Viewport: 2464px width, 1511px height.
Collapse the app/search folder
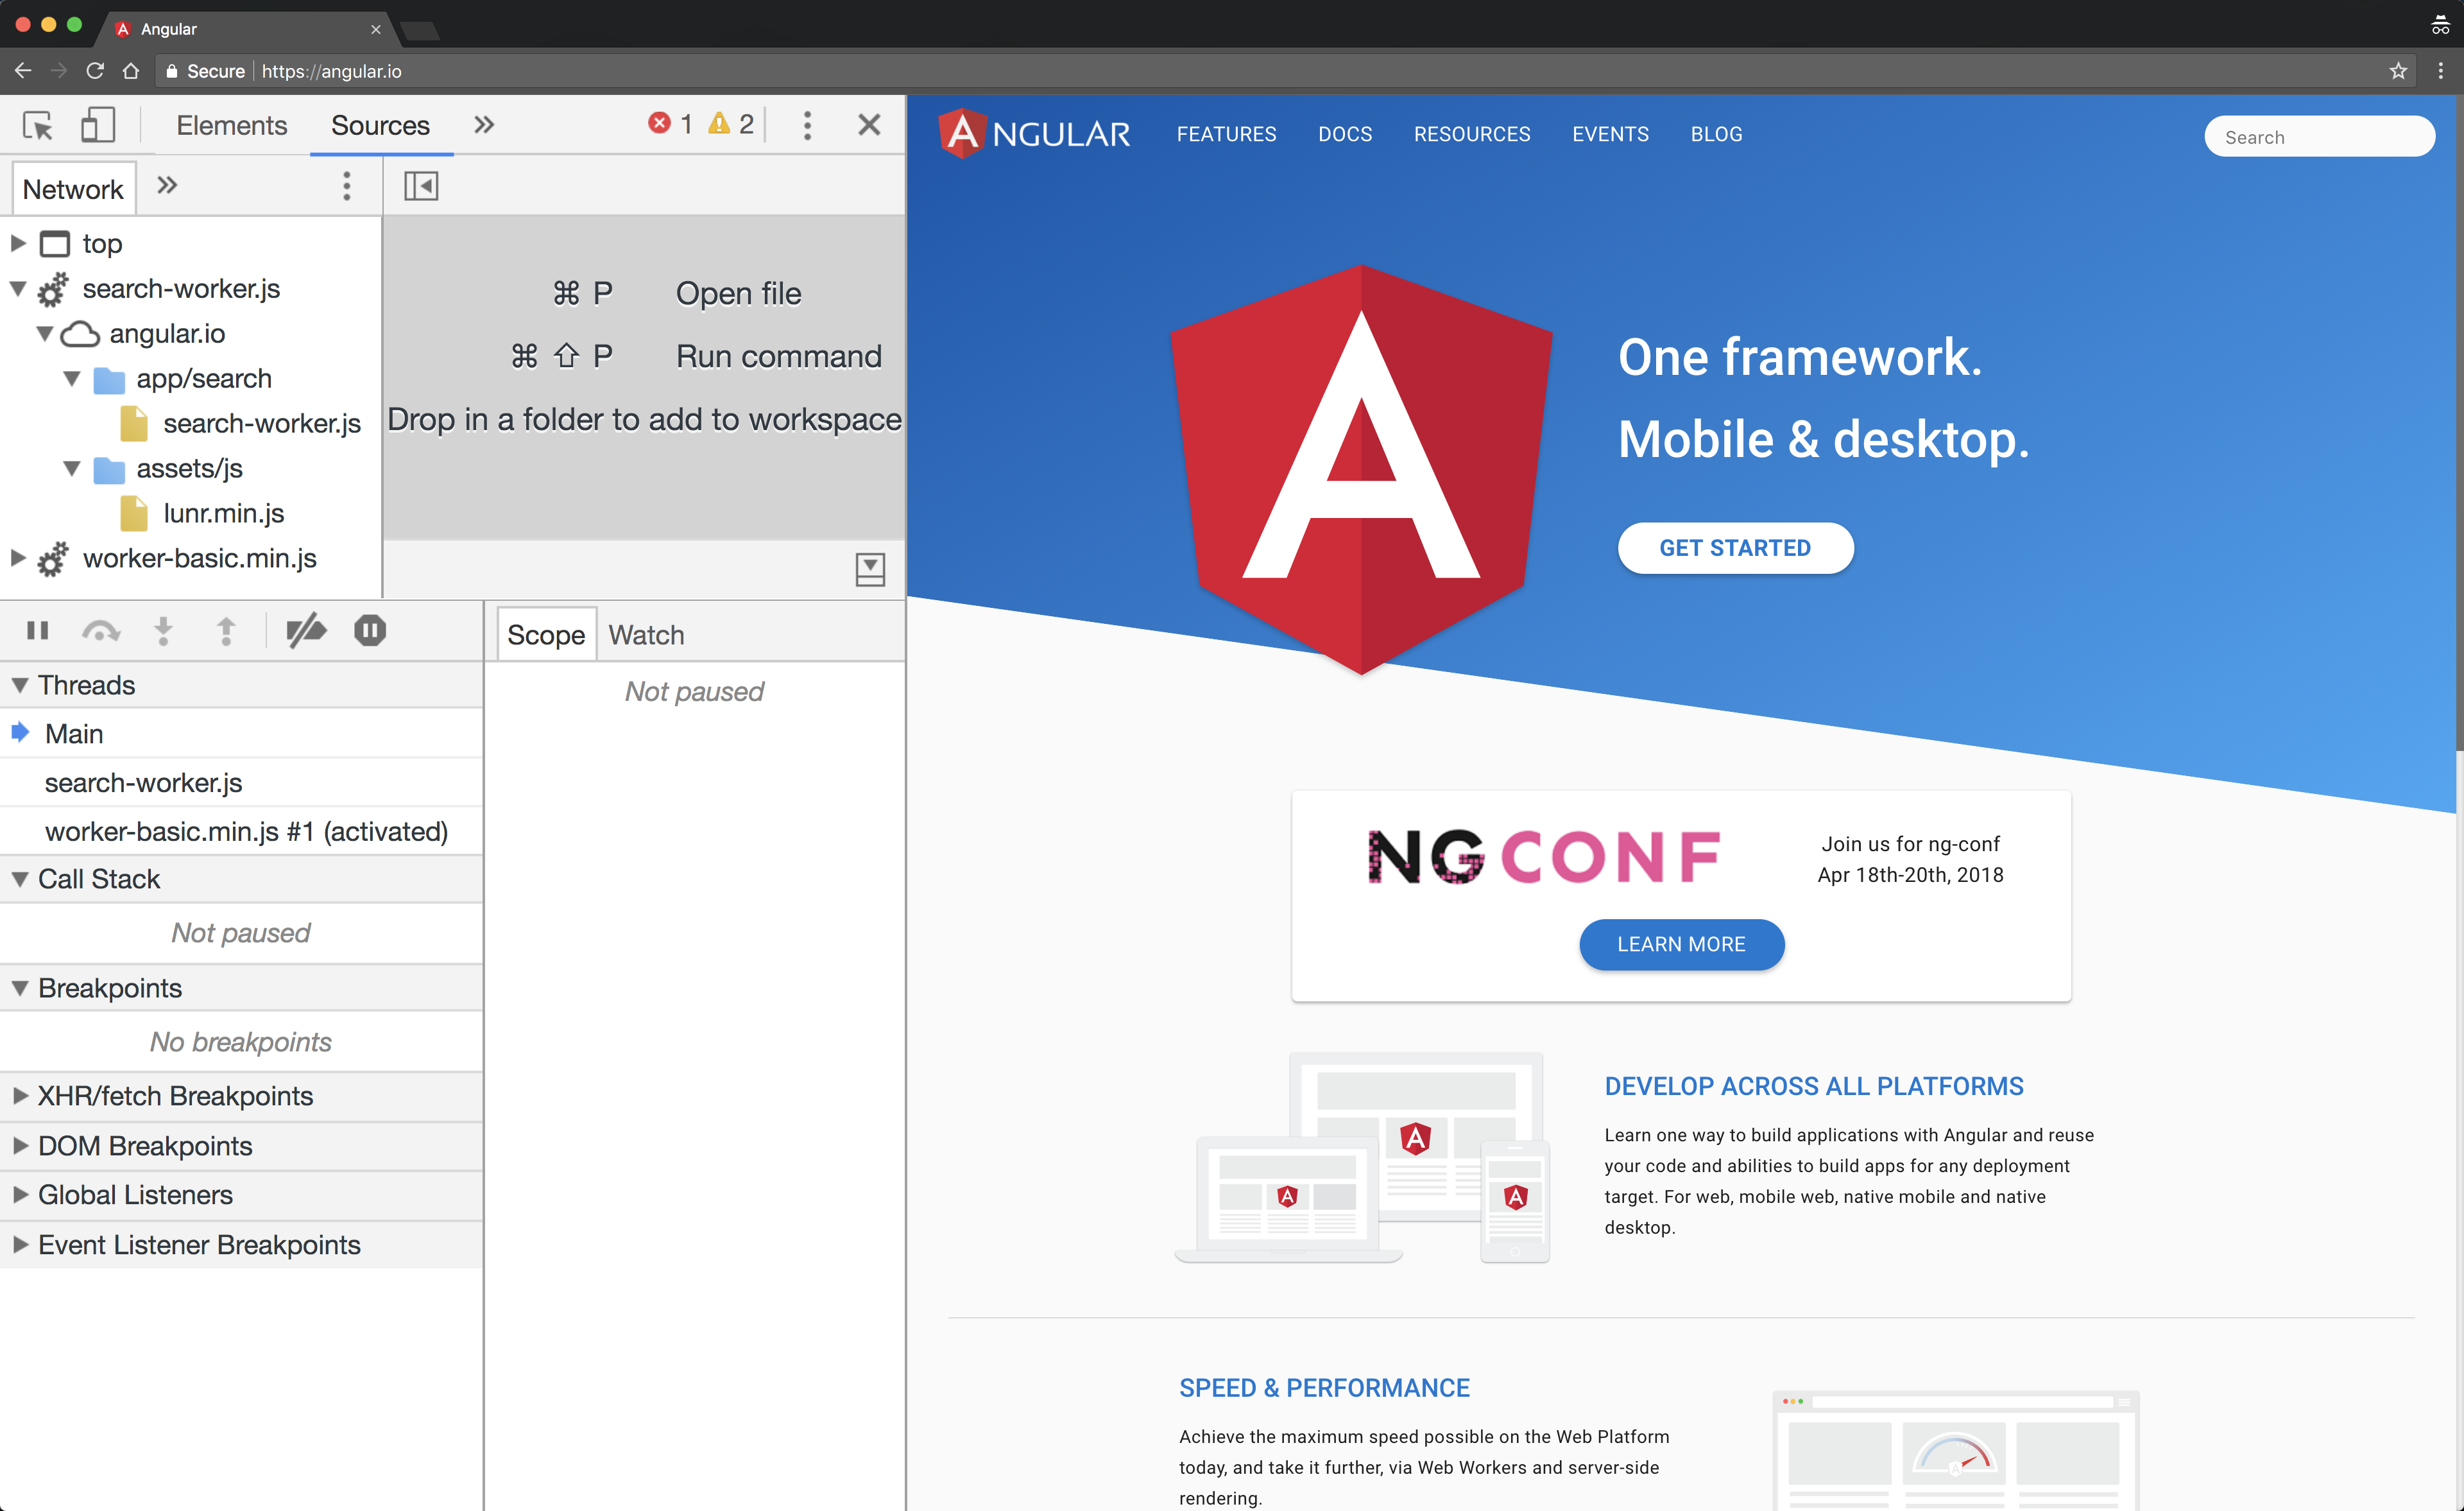[72, 378]
